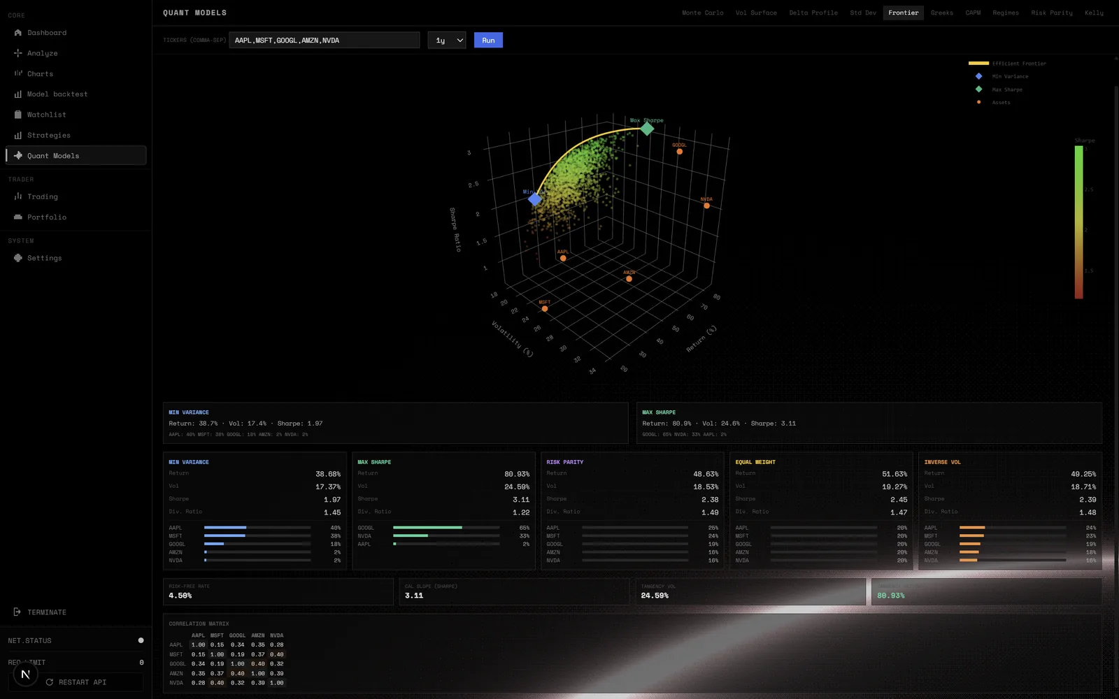Click the blue Run button
This screenshot has width=1119, height=699.
point(488,41)
